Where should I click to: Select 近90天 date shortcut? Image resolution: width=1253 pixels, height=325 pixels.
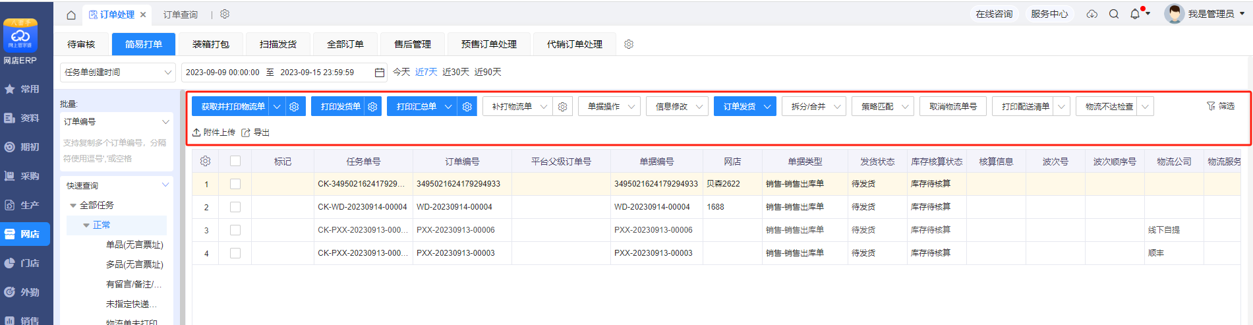tap(488, 72)
